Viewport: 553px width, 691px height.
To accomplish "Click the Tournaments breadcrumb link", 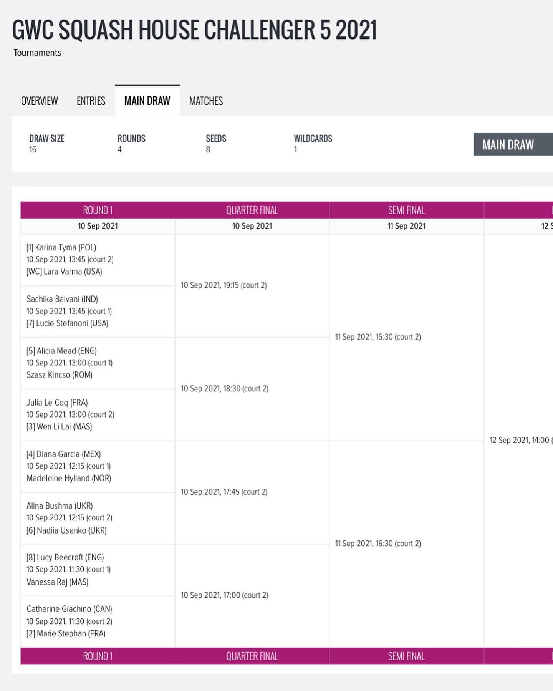I will (x=37, y=53).
